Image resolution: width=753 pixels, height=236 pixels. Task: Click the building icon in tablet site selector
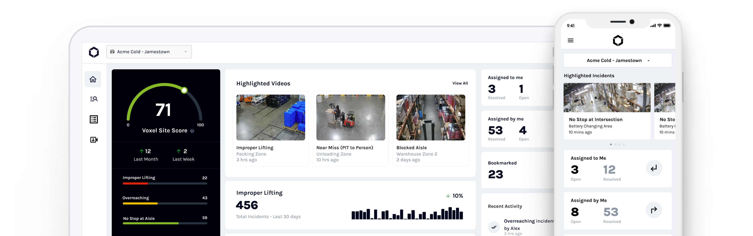[x=112, y=52]
